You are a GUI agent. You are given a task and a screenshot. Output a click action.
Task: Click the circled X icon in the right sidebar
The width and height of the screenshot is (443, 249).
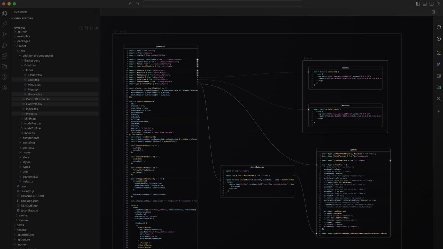pos(439,39)
